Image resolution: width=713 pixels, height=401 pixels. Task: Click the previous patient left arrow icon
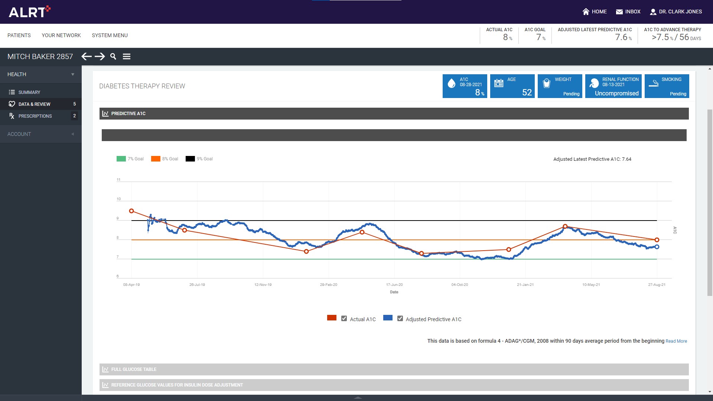coord(87,56)
